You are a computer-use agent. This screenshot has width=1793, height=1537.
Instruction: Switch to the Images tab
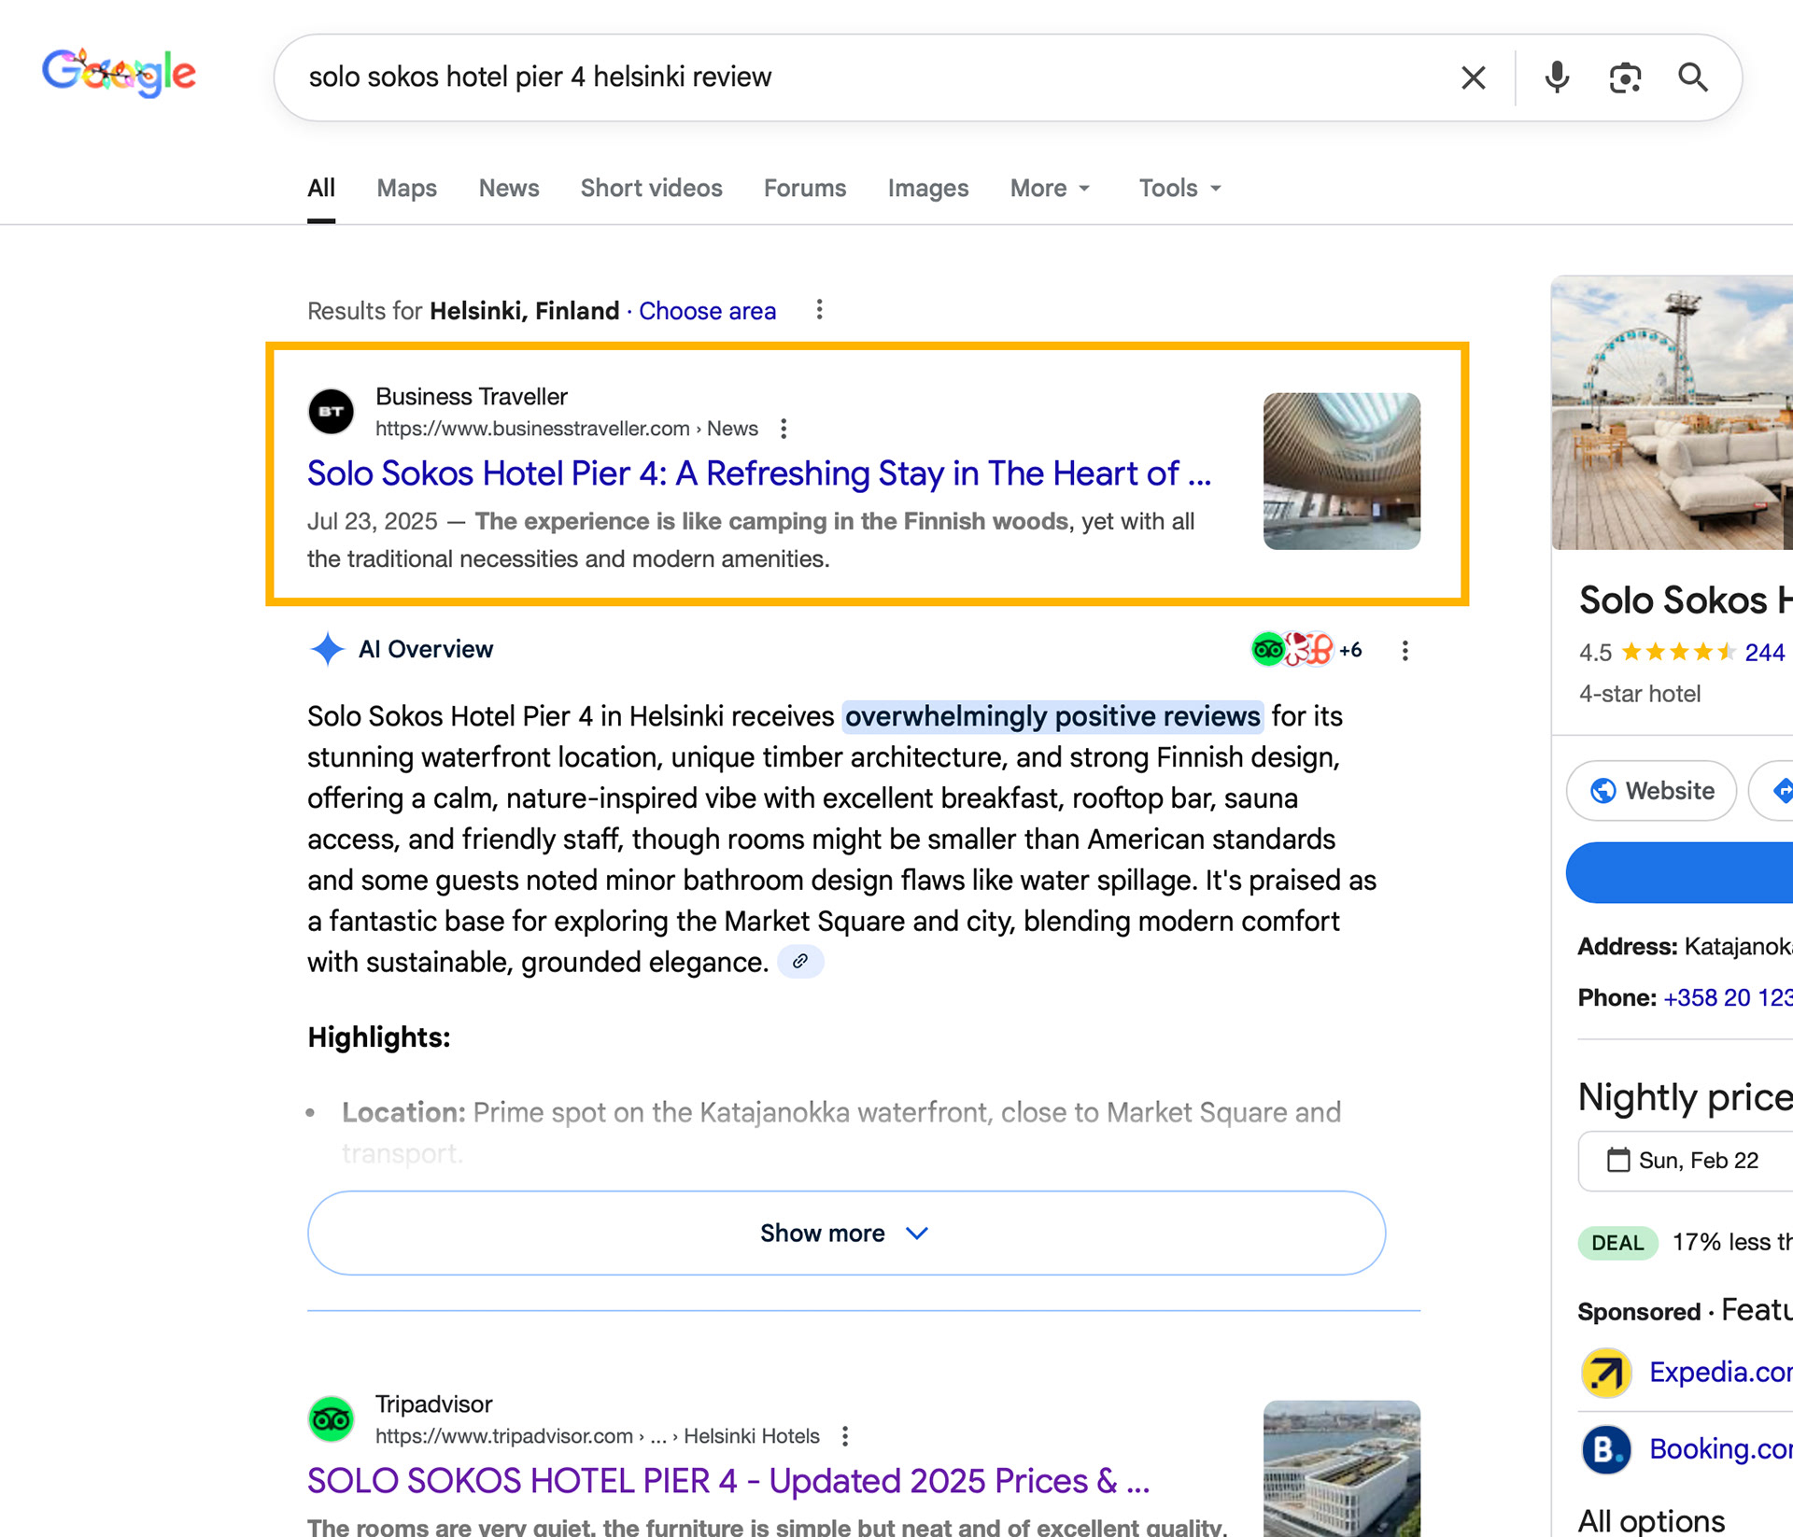pos(927,189)
